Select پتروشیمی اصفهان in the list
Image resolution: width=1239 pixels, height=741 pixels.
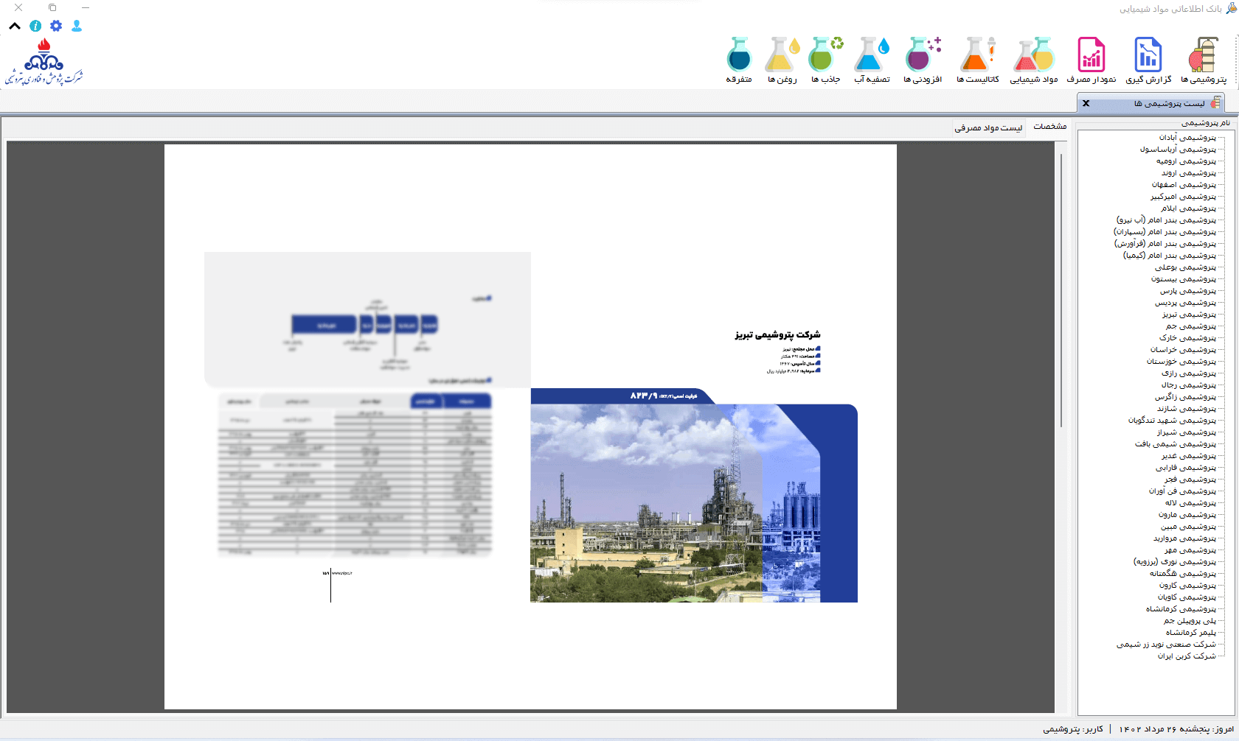[x=1184, y=185]
